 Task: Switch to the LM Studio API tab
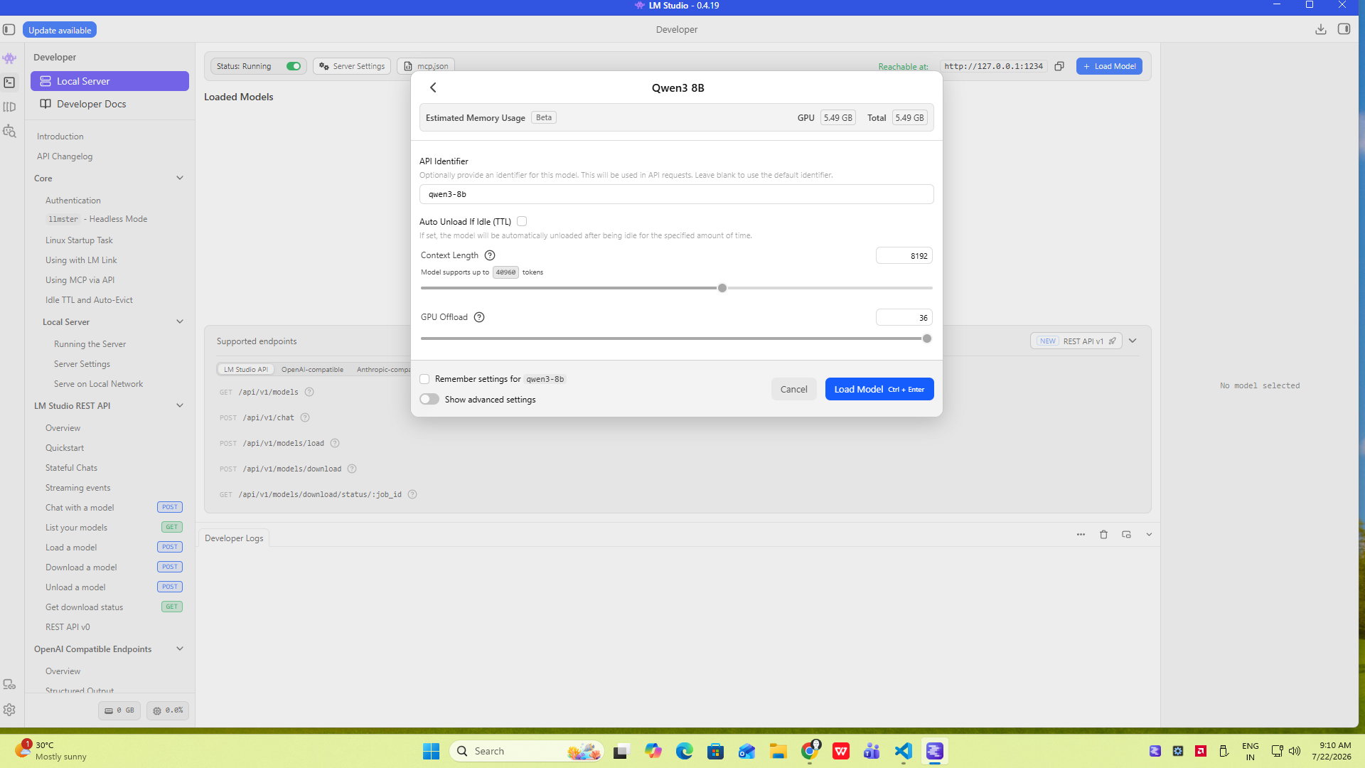pos(245,370)
